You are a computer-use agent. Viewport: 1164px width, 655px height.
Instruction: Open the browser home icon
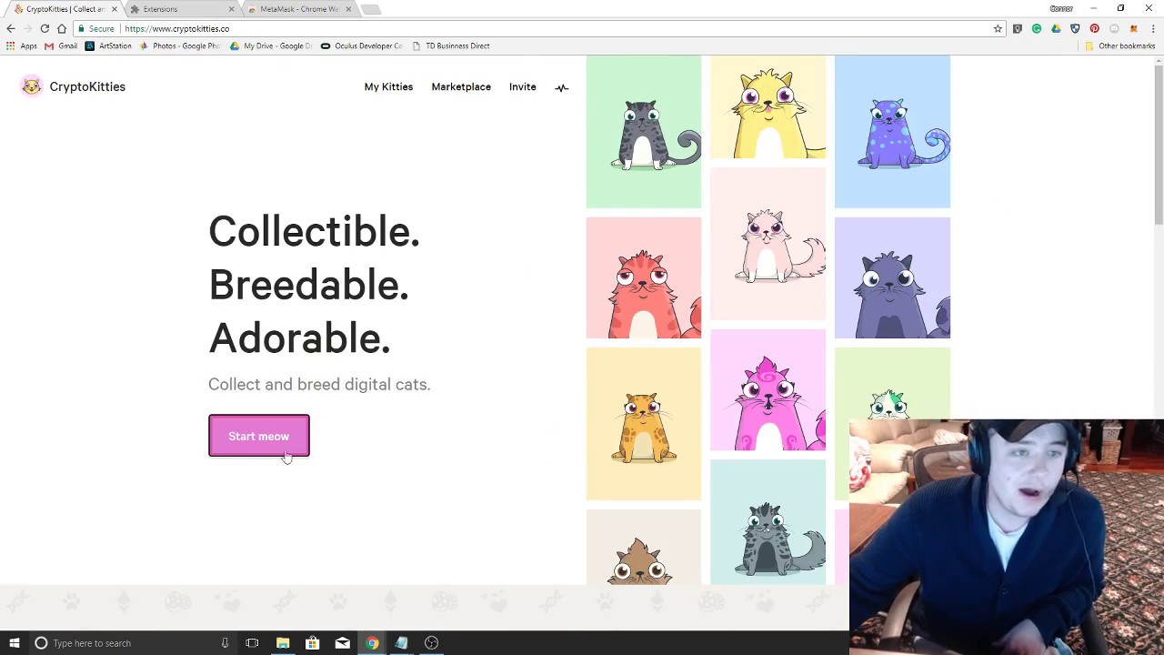click(62, 28)
